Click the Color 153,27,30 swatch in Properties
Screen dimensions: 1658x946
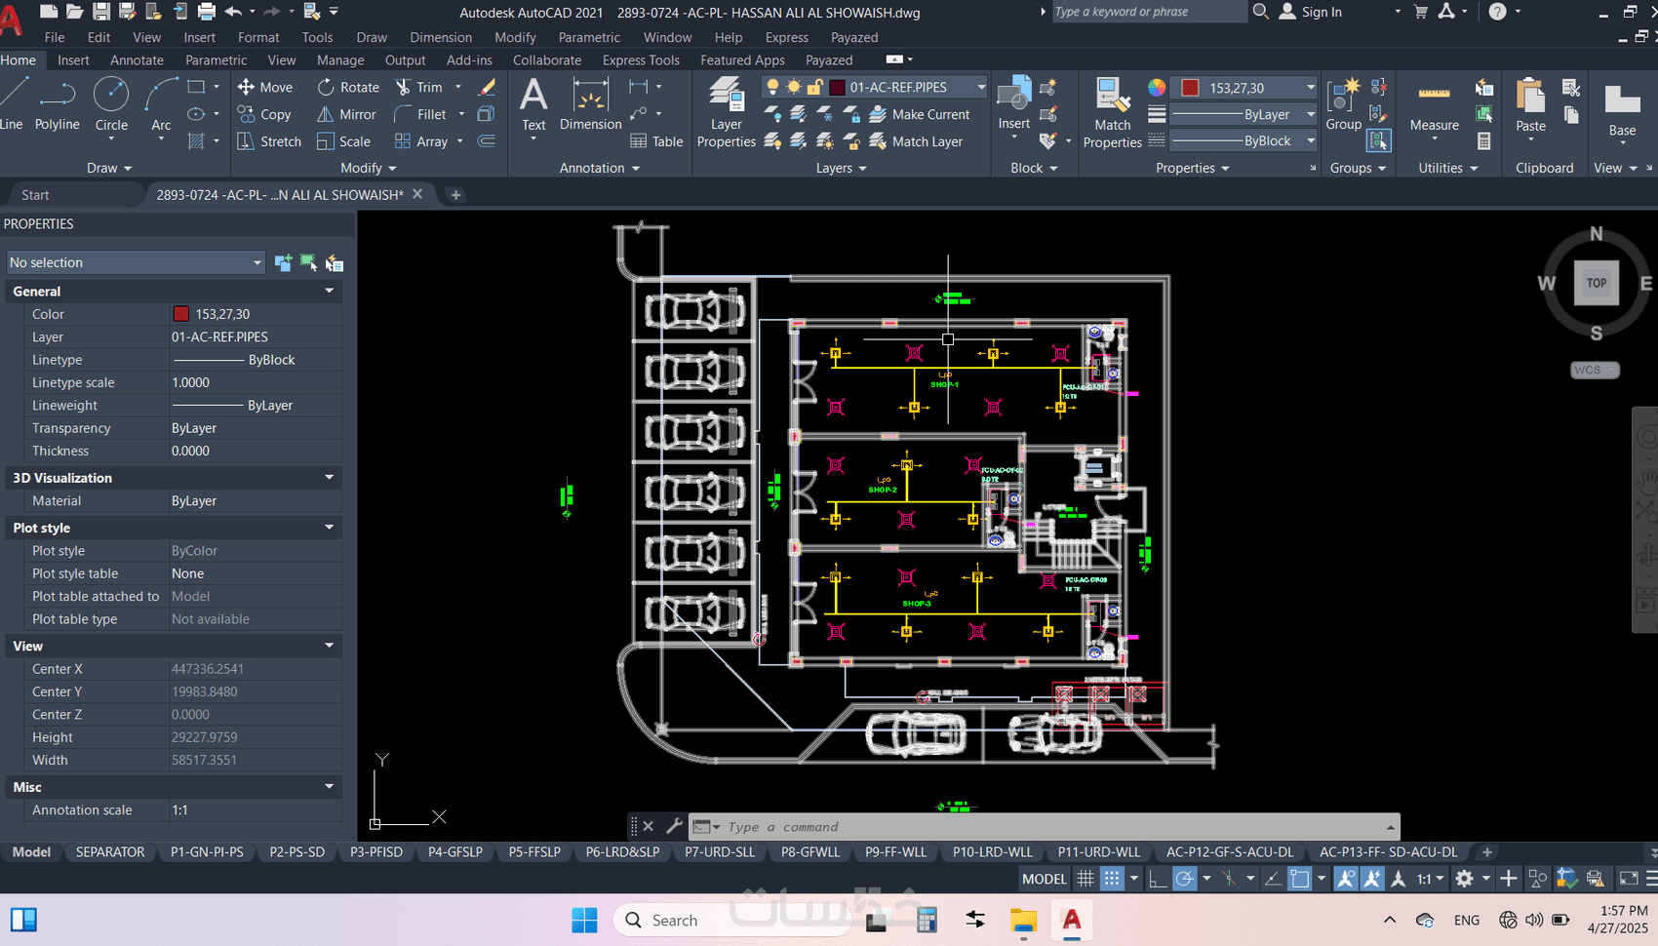coord(181,314)
